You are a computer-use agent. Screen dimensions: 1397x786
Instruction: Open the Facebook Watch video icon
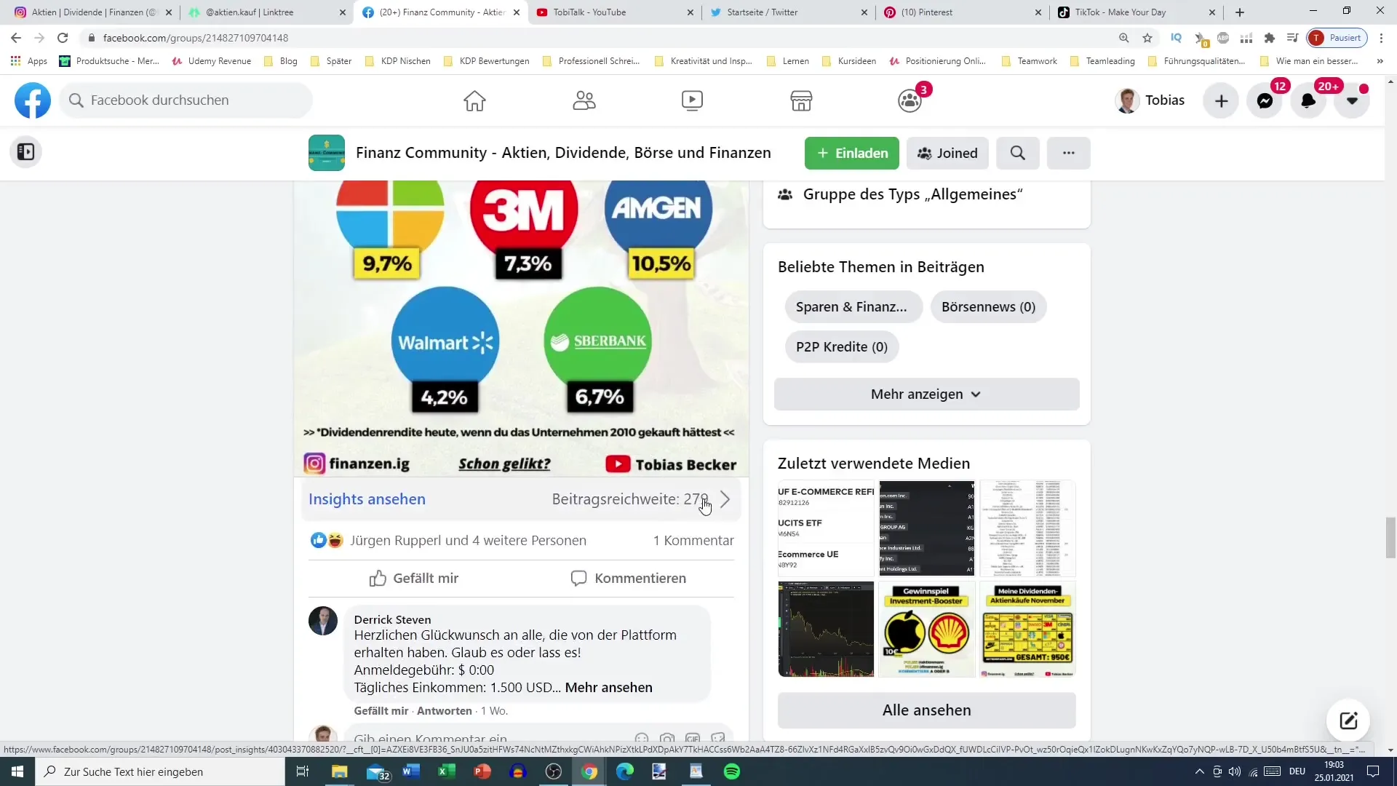pos(692,100)
